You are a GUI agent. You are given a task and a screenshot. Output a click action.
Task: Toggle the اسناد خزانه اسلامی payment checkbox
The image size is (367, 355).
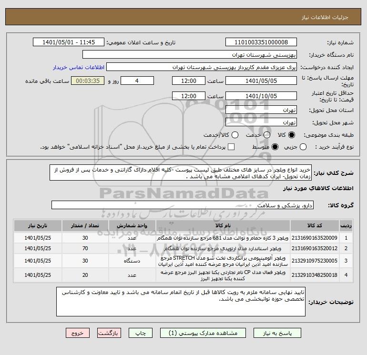click(231, 147)
